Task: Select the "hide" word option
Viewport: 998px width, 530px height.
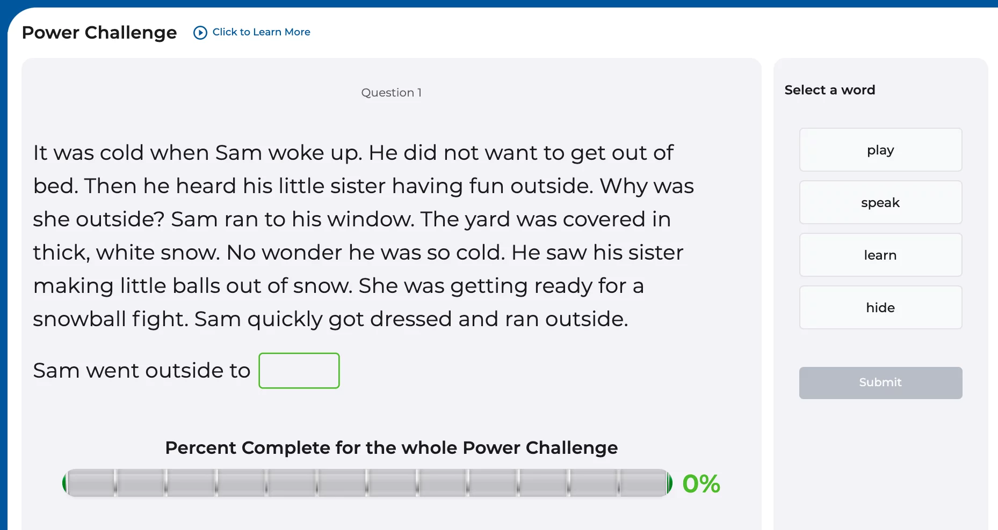Action: coord(880,308)
